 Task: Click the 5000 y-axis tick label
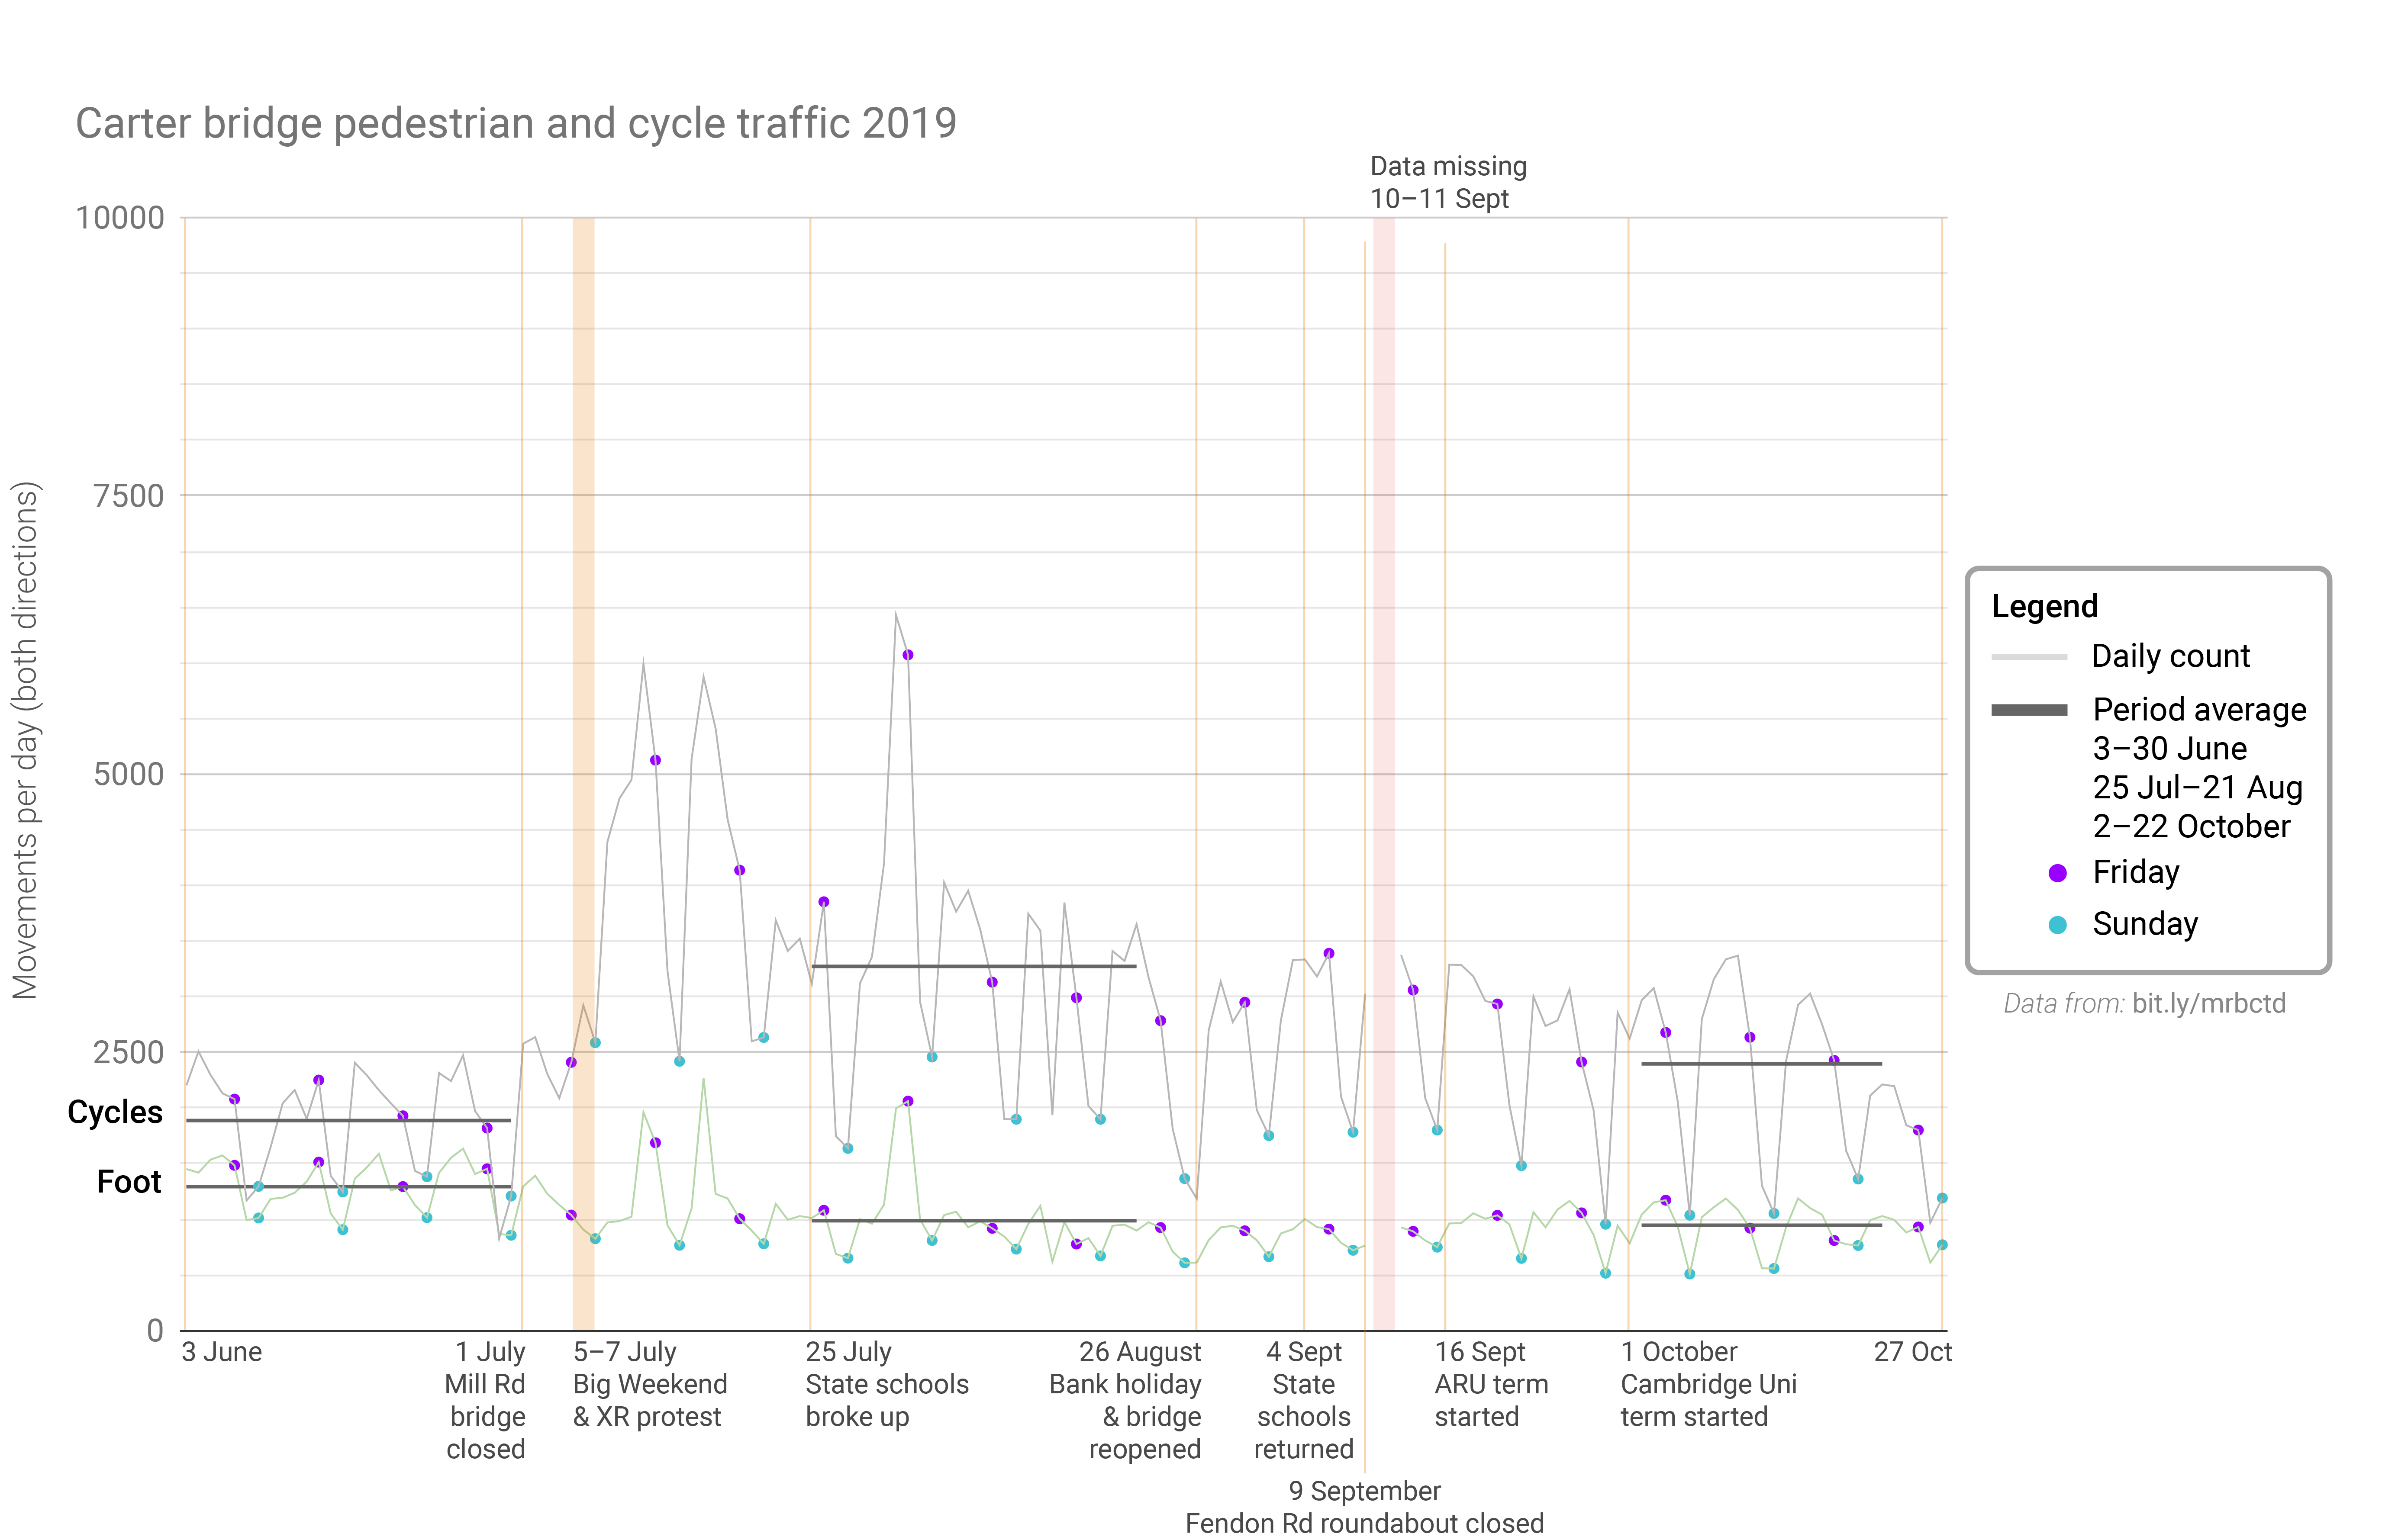(x=128, y=774)
